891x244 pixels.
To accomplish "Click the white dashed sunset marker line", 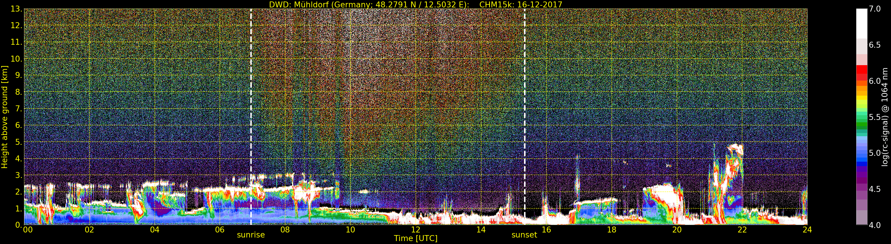I will tap(524, 117).
